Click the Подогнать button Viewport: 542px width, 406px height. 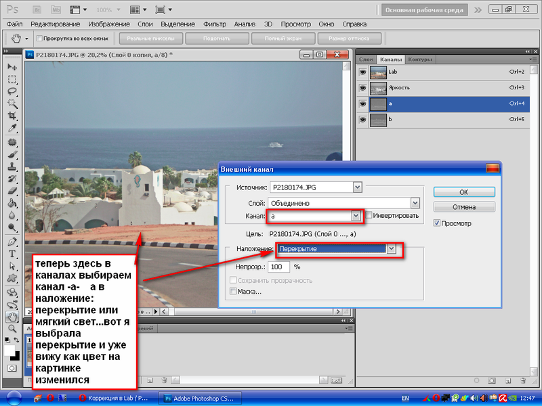[217, 39]
